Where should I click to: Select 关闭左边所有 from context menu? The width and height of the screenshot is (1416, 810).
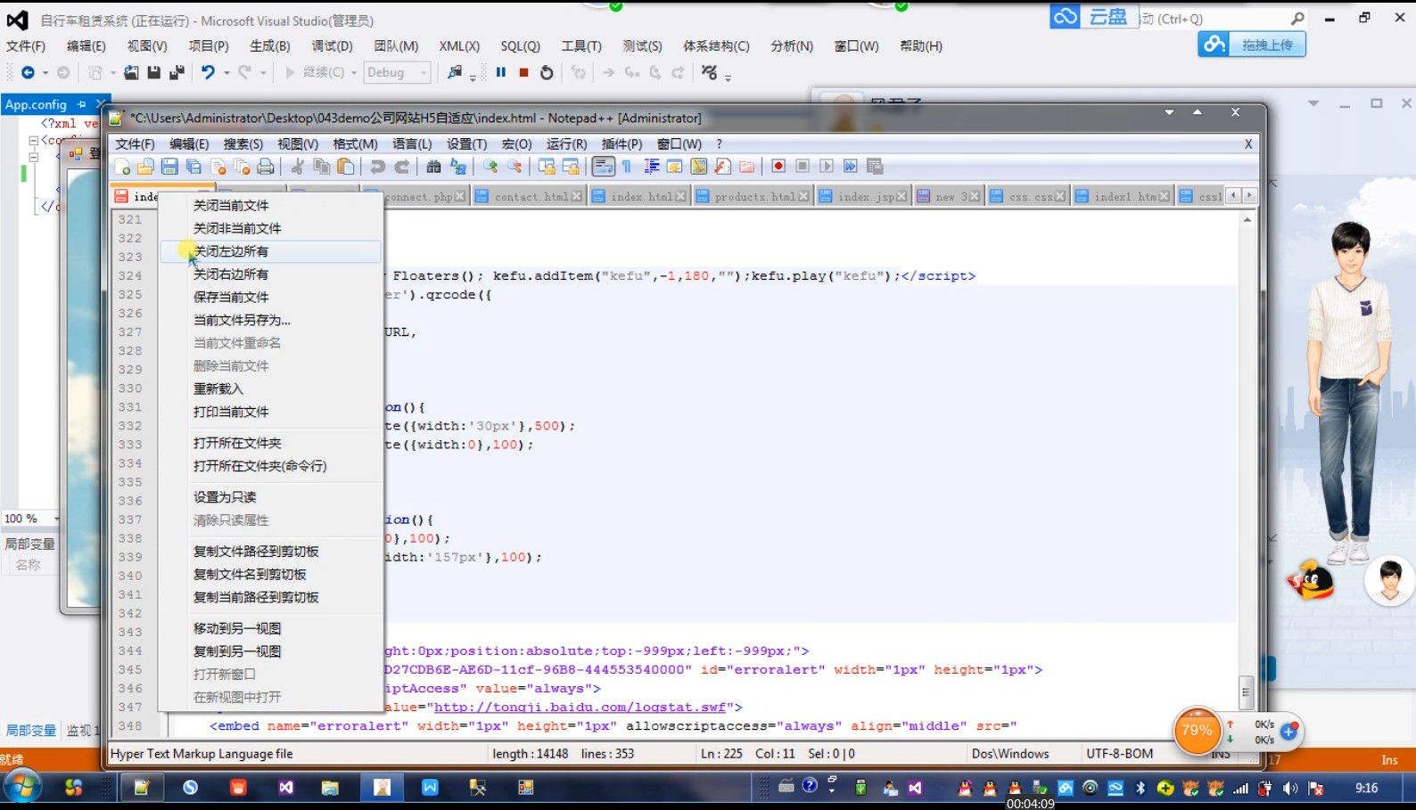pyautogui.click(x=270, y=251)
